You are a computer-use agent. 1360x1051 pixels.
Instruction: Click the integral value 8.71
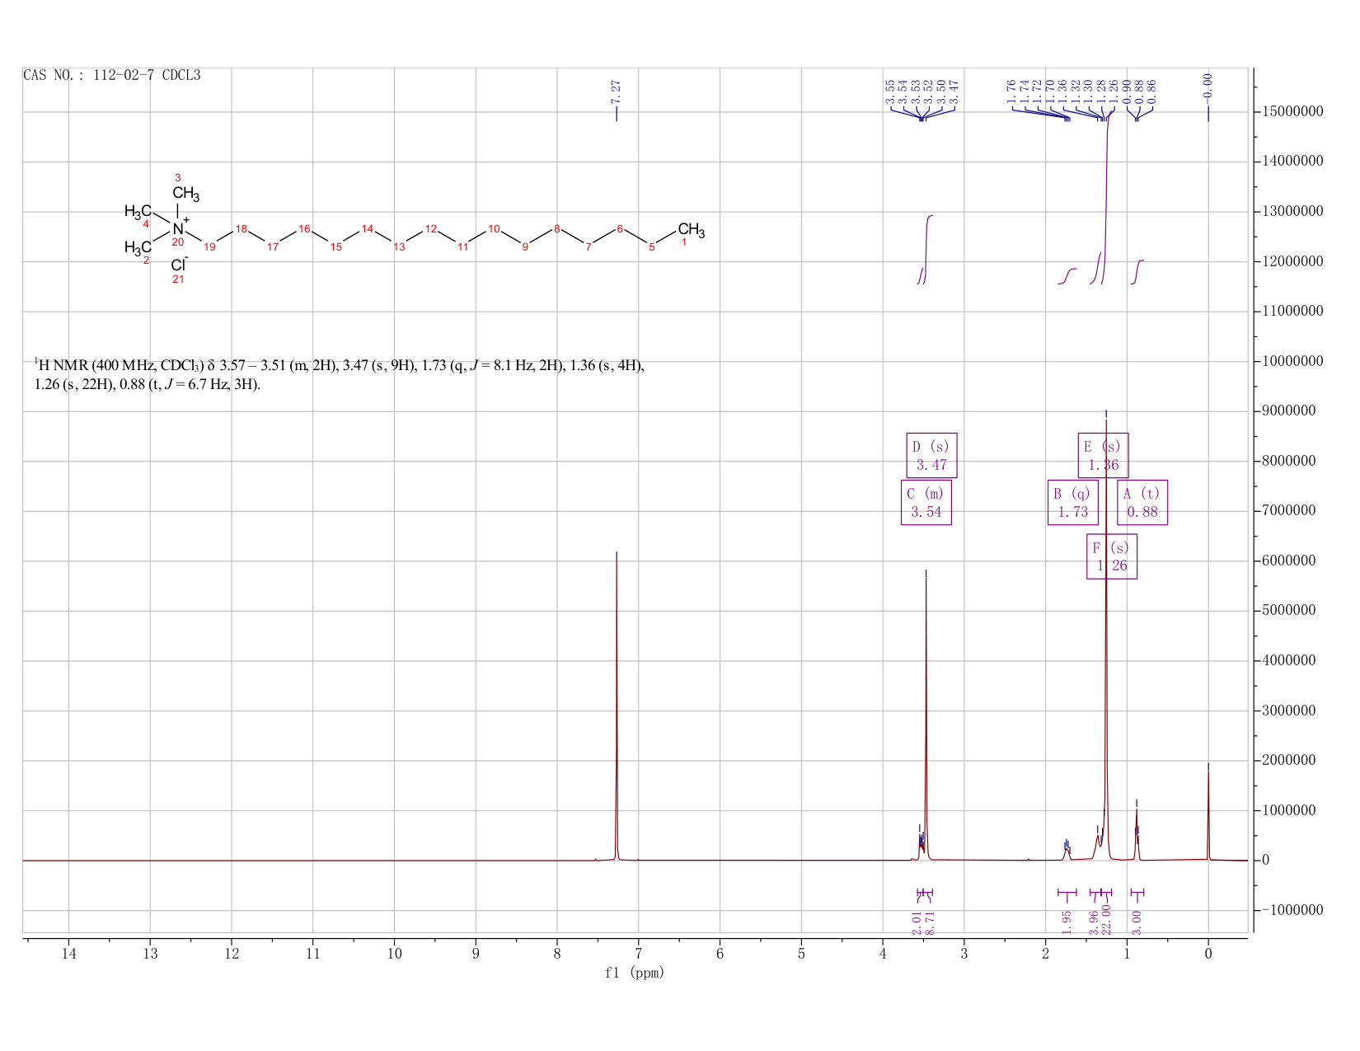931,923
